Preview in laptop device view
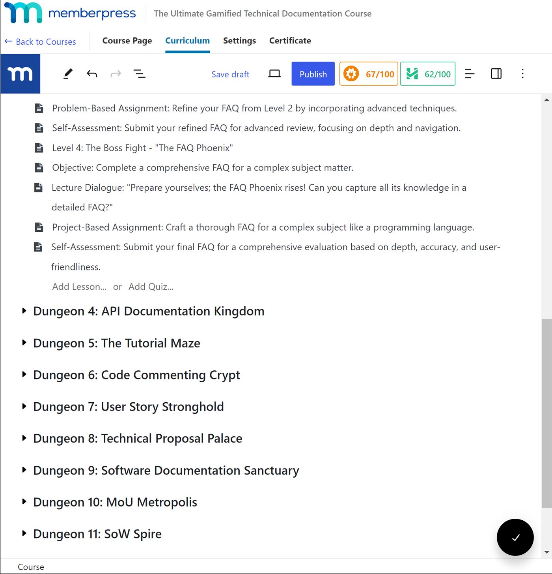 click(x=274, y=74)
